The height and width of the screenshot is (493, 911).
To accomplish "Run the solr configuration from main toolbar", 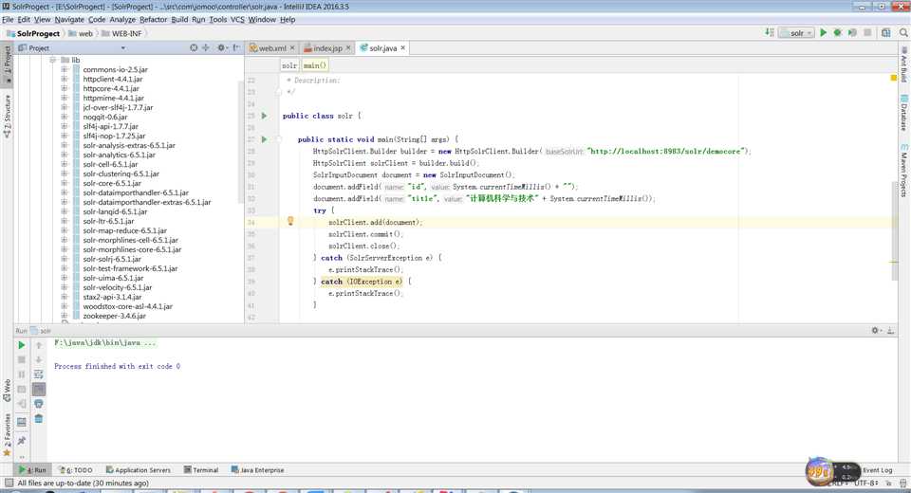I will click(824, 33).
